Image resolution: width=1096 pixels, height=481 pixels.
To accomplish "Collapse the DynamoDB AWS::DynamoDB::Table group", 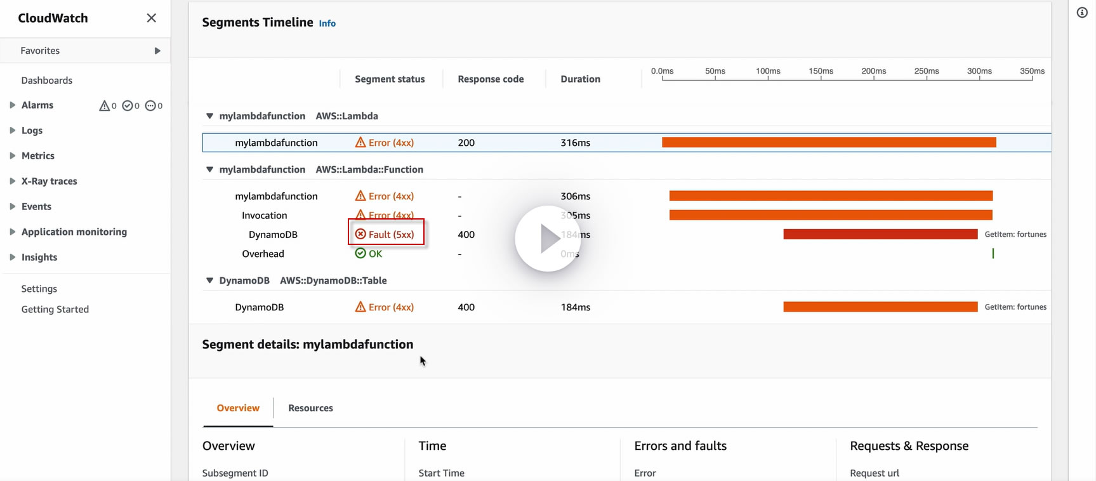I will 209,280.
